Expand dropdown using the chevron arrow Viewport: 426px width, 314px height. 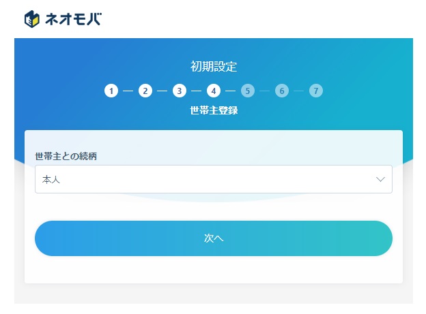pyautogui.click(x=381, y=179)
